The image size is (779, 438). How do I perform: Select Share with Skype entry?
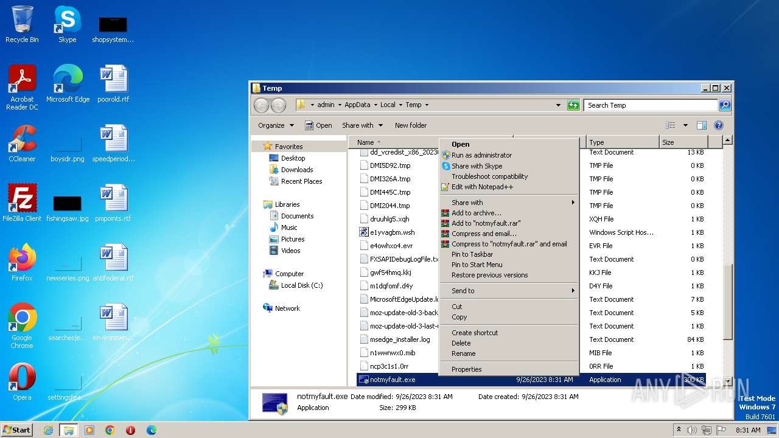pyautogui.click(x=508, y=166)
